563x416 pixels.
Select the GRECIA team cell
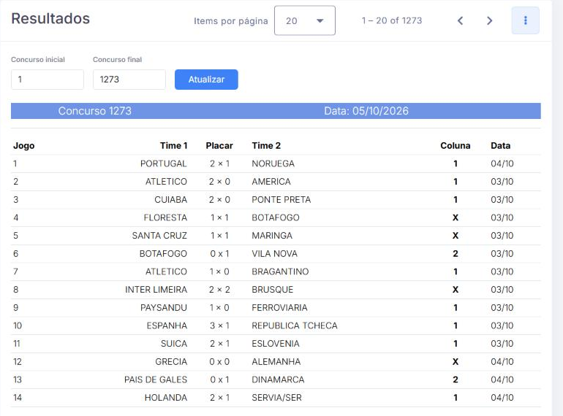pyautogui.click(x=171, y=361)
